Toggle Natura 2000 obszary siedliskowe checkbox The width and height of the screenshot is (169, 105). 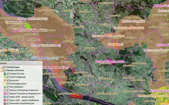point(8,100)
